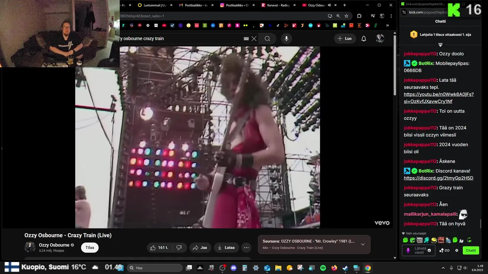This screenshot has width=488, height=274.
Task: Click the jokkepappa112 username on Ozzy doolo message
Action: [x=420, y=54]
